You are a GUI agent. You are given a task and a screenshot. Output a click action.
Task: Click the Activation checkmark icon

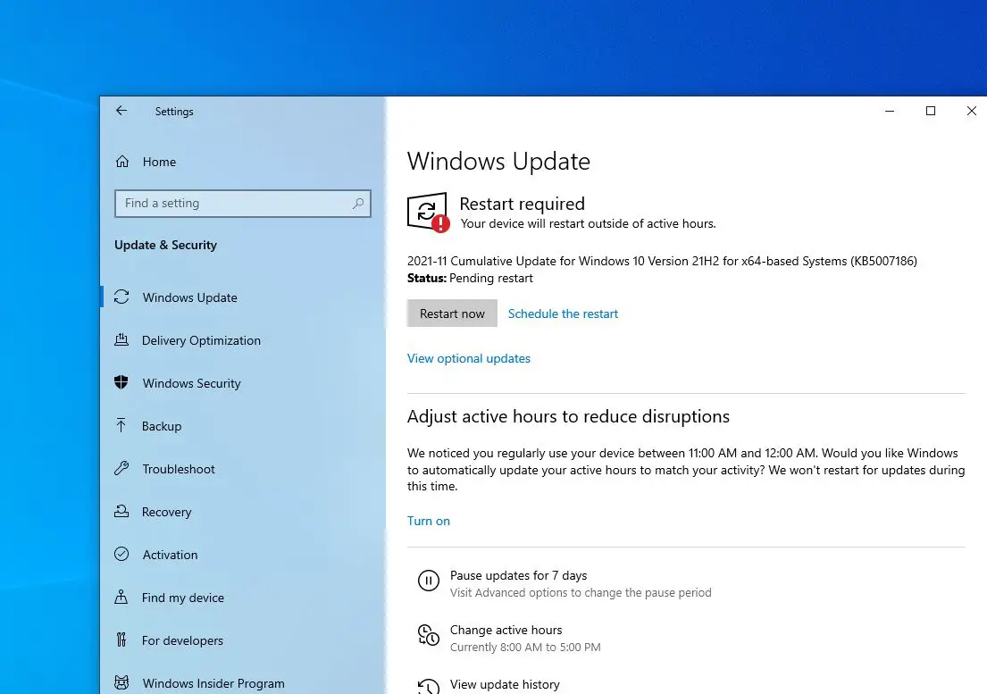point(121,554)
